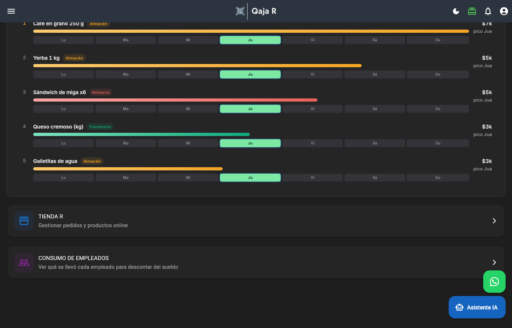This screenshot has width=512, height=328.
Task: Click the green Queso cremoso sales bar
Action: 142,134
